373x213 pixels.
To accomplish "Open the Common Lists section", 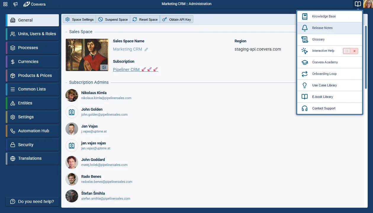I will 32,89.
